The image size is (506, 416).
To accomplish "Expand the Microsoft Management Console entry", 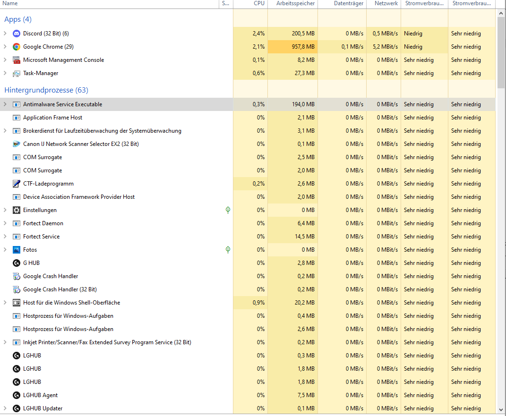I will click(x=5, y=59).
